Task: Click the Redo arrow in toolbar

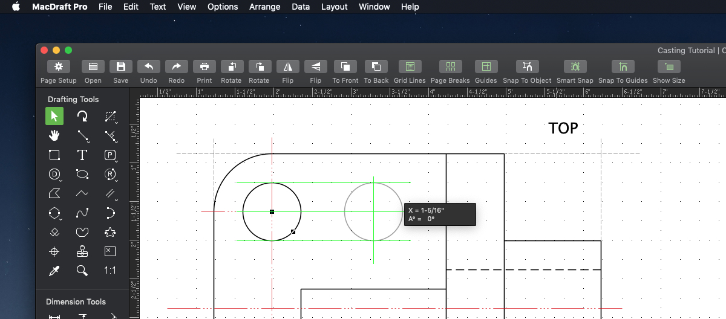Action: [x=177, y=66]
